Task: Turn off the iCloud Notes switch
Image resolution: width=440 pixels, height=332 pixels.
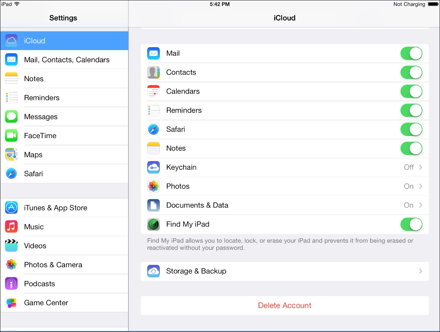Action: tap(411, 149)
